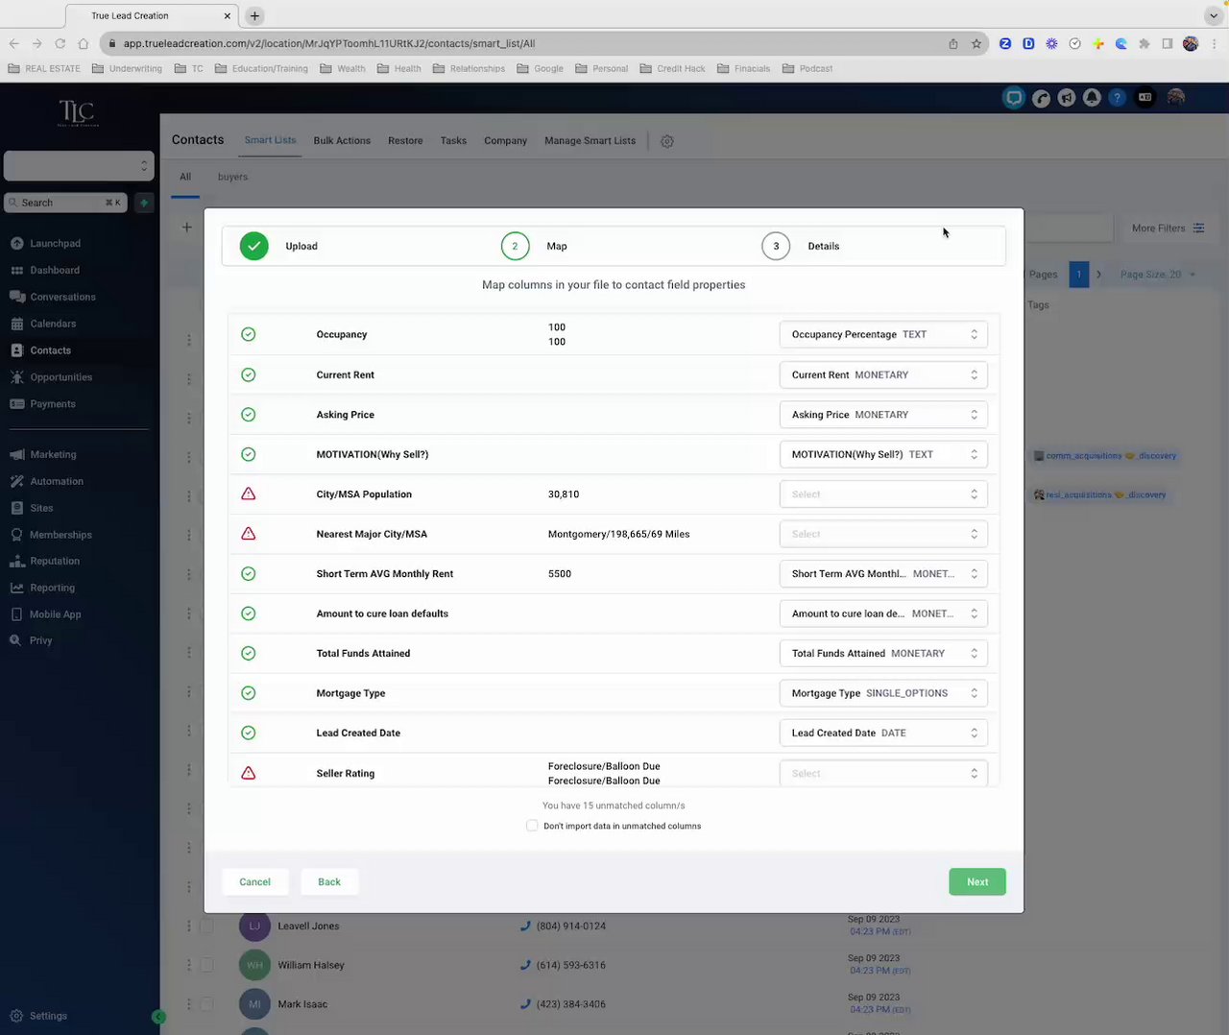
Task: Open Privy in the sidebar
Action: click(31, 640)
